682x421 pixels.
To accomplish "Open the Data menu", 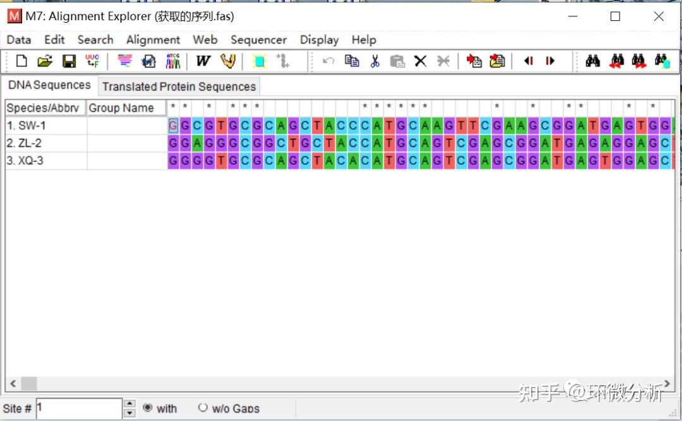I will tap(19, 40).
